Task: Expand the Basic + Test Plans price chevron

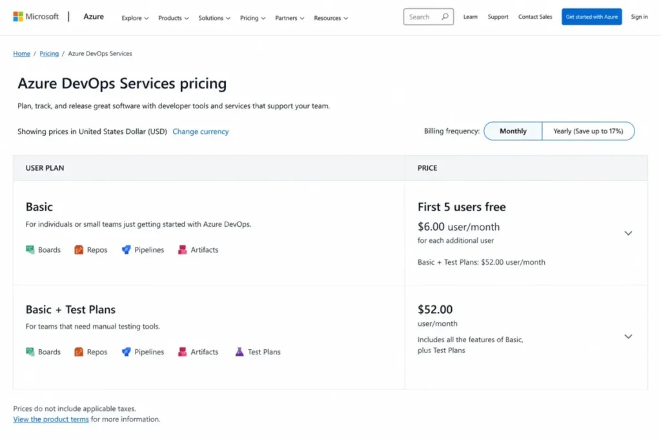Action: pyautogui.click(x=628, y=336)
